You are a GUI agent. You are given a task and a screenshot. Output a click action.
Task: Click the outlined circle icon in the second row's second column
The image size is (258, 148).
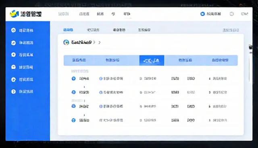101,92
